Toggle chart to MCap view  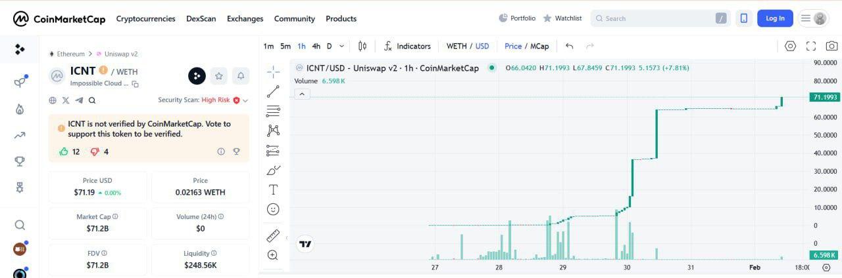pyautogui.click(x=539, y=46)
